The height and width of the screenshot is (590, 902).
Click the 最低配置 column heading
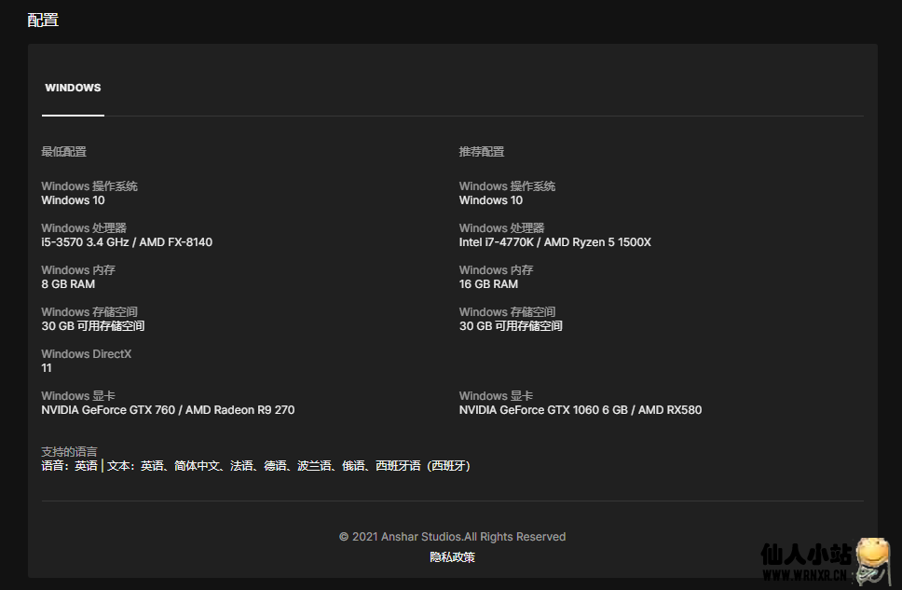63,151
